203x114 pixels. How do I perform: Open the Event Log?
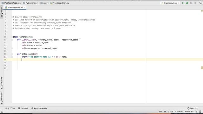pos(193,108)
